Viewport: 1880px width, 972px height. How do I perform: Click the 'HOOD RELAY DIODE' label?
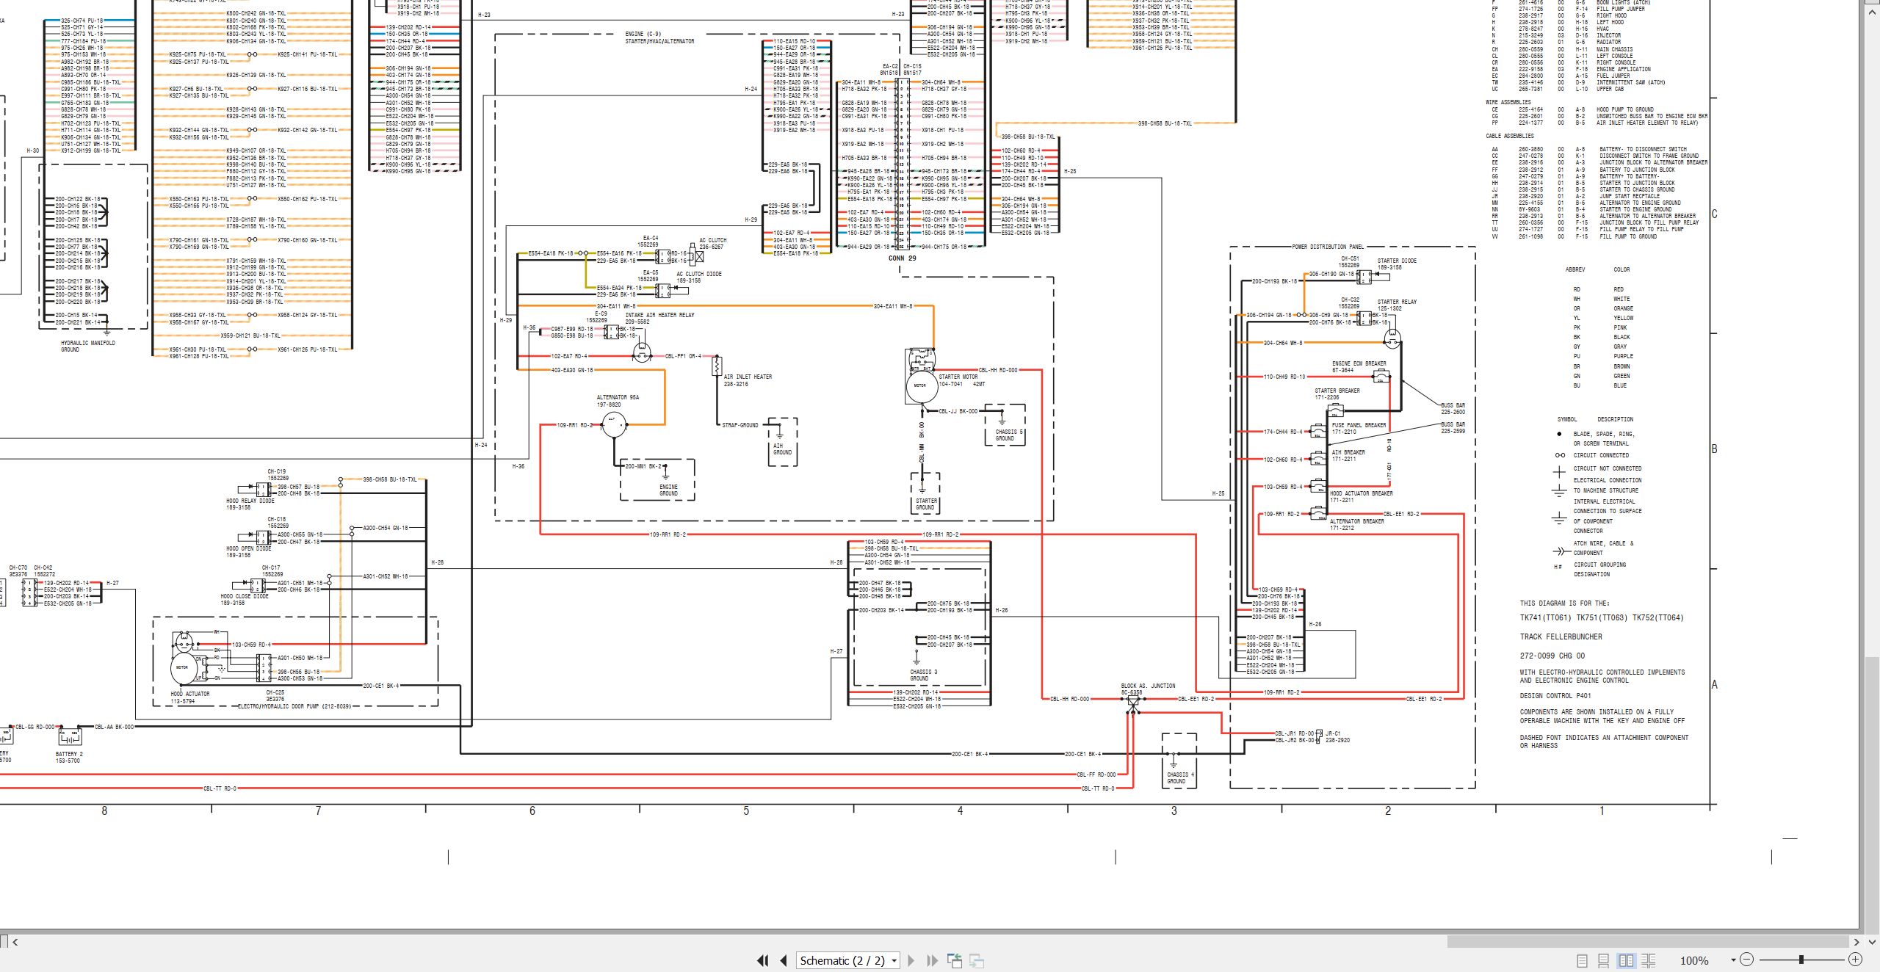250,501
